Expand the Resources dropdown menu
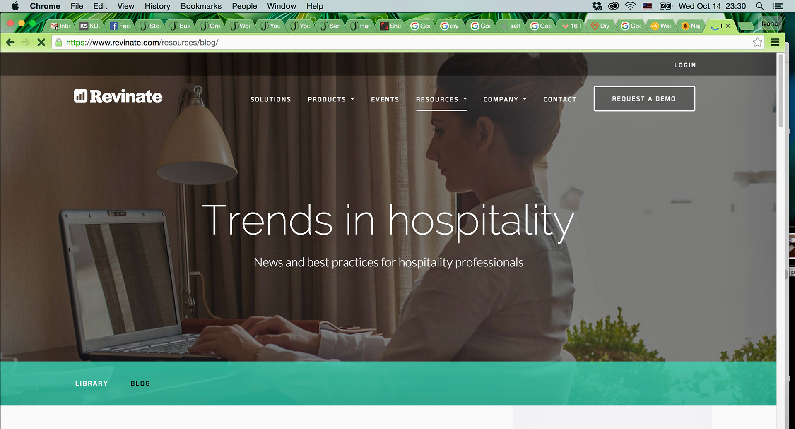795x429 pixels. (441, 99)
